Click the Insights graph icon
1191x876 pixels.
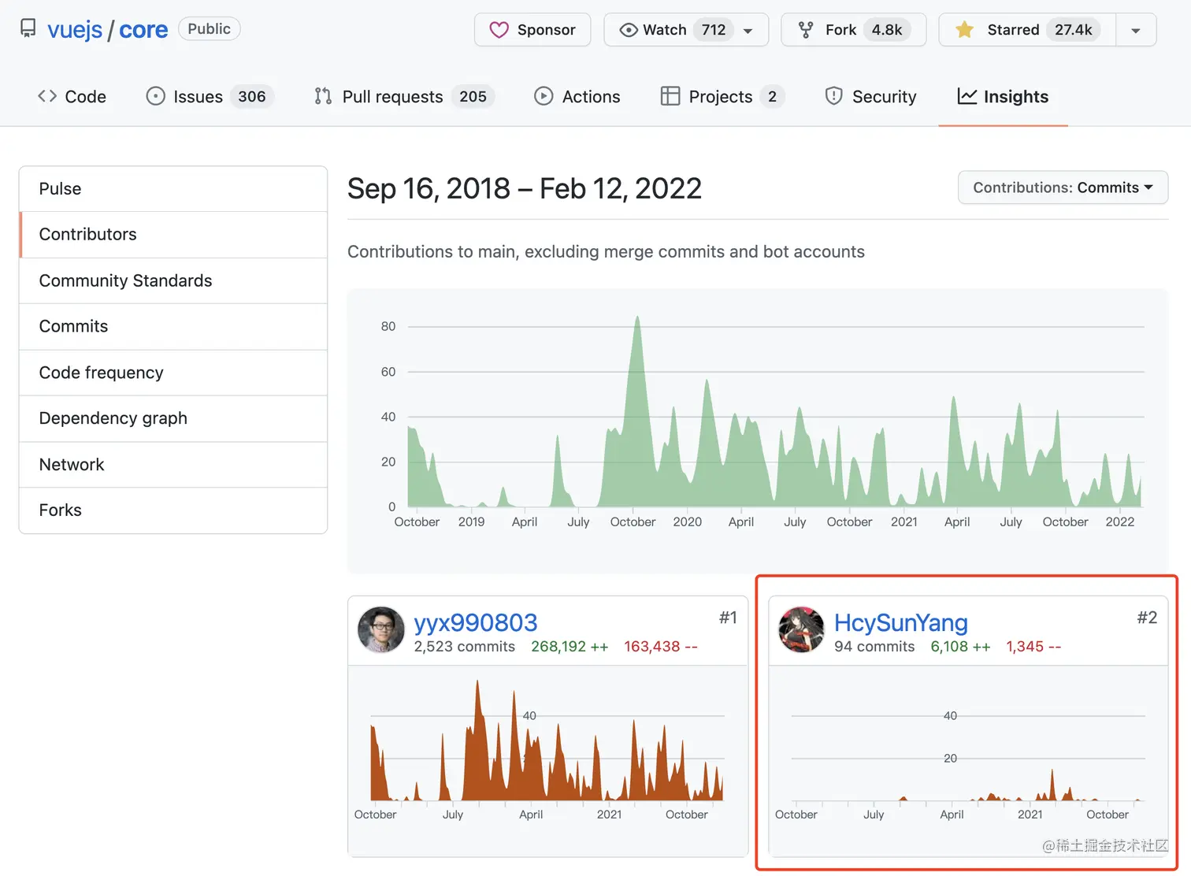(x=967, y=96)
